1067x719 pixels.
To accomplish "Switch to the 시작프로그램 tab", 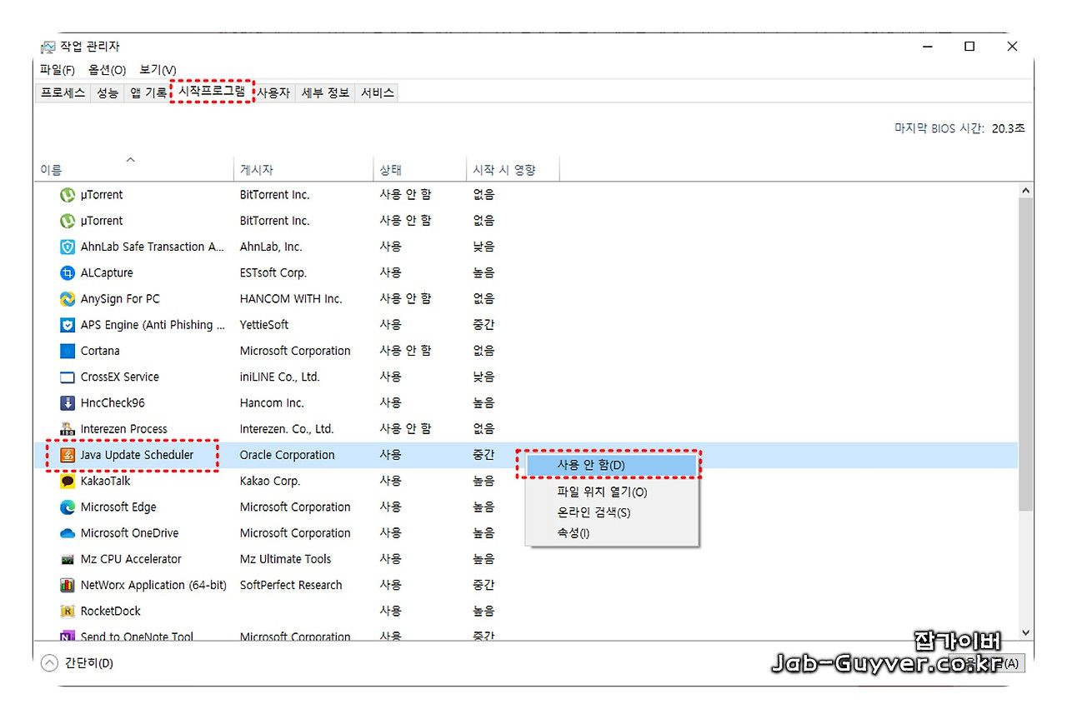I will click(212, 92).
